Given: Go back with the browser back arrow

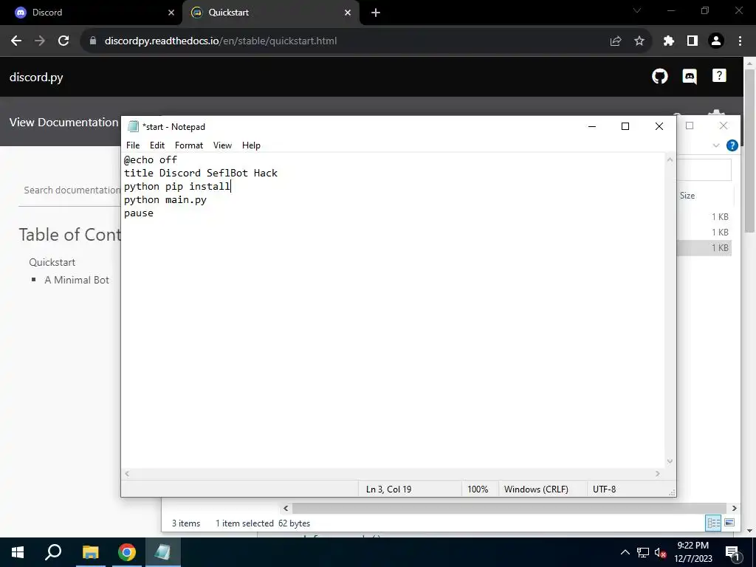Looking at the screenshot, I should (x=16, y=41).
